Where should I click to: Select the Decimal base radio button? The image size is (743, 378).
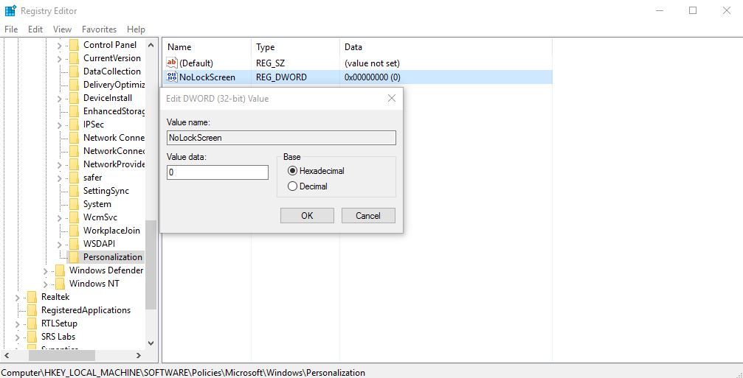[x=308, y=186]
